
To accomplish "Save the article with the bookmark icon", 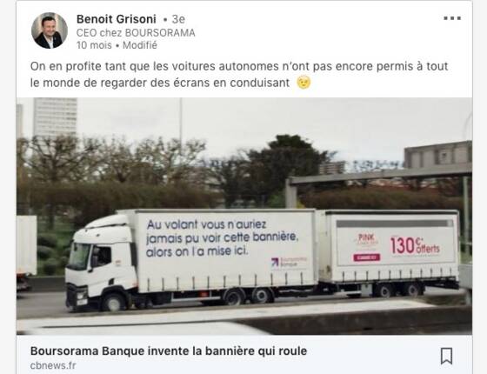I will click(x=446, y=356).
